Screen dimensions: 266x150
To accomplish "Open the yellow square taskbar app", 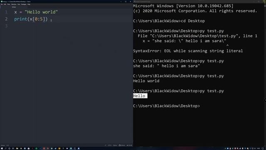I will click(x=59, y=148).
